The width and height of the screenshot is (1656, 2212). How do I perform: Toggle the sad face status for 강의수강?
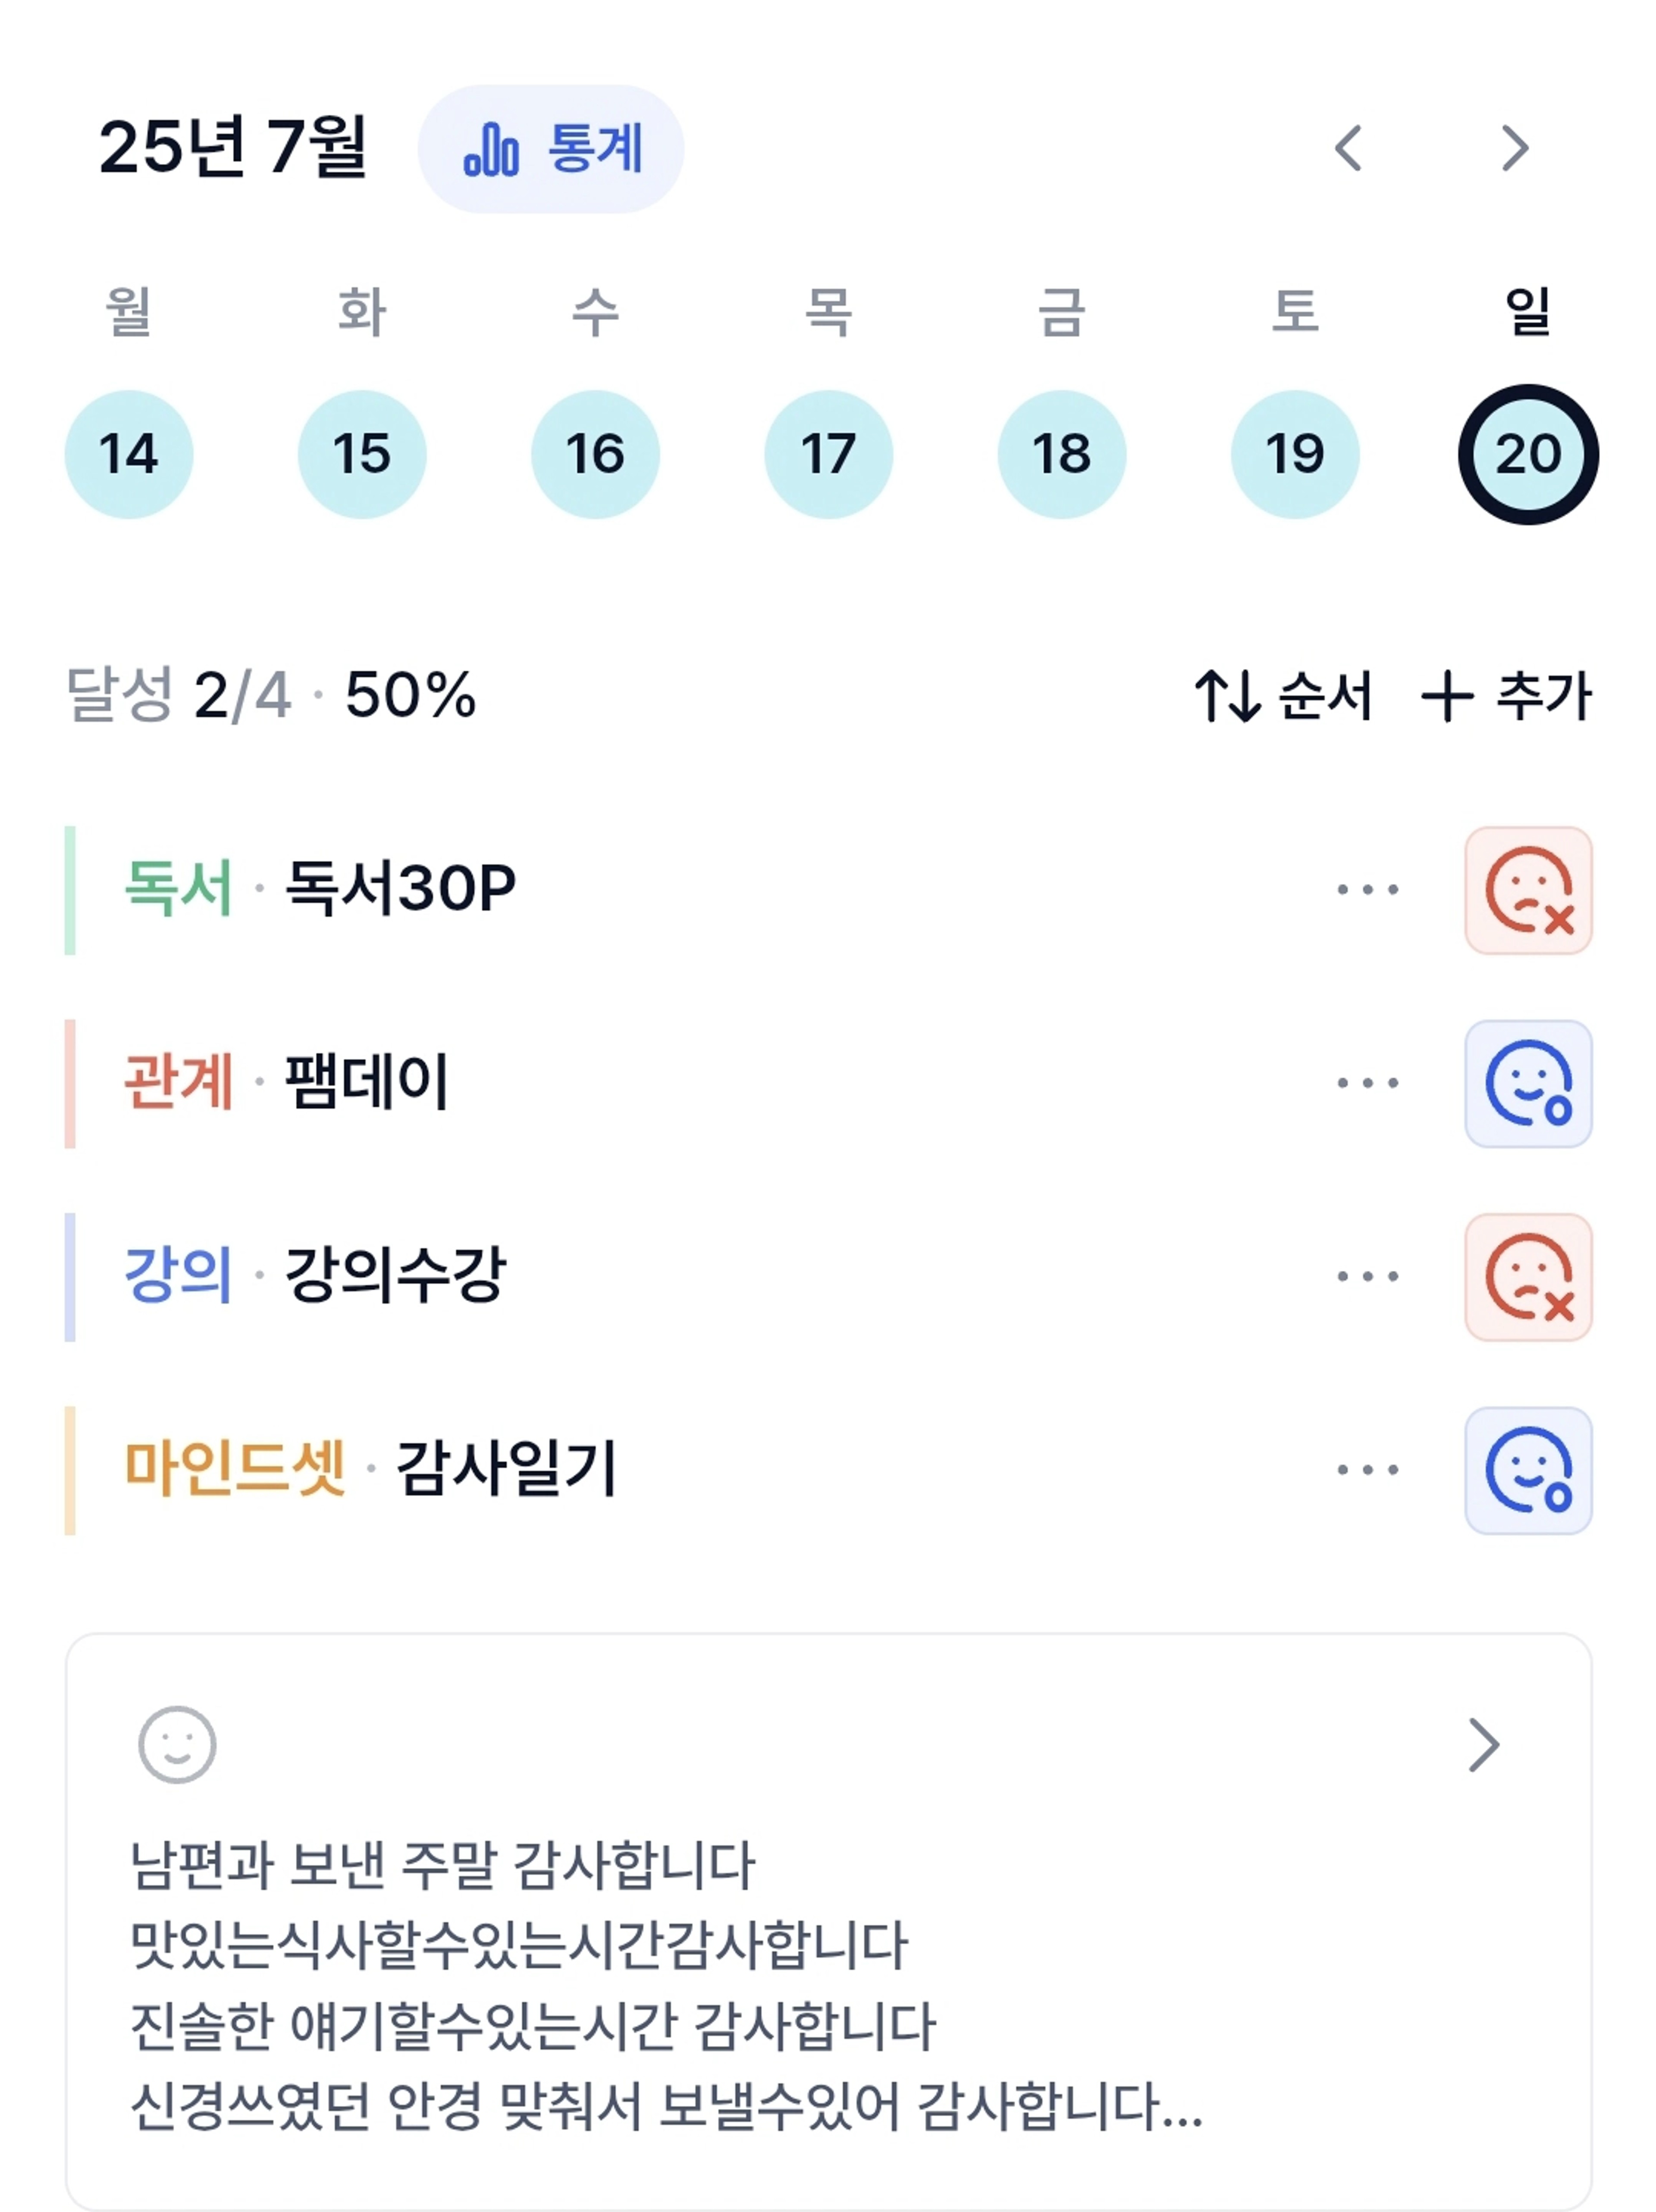pyautogui.click(x=1528, y=1277)
